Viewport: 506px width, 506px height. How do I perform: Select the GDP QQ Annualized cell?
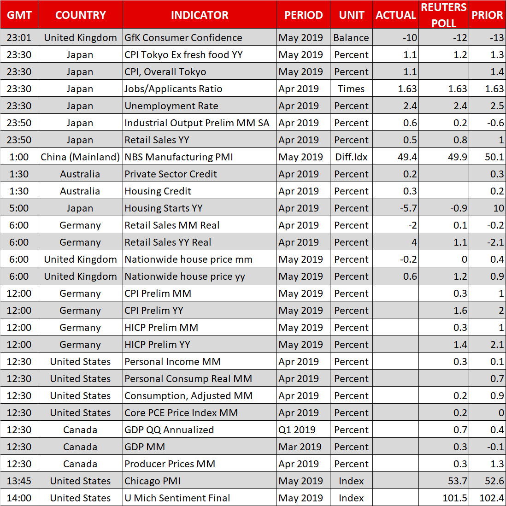tap(200, 430)
